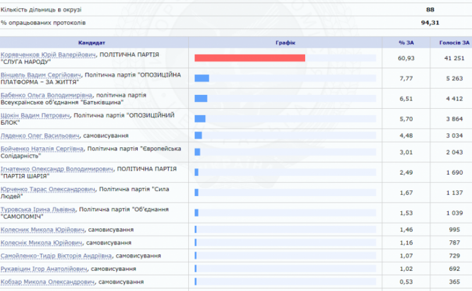Click the blue bar for Щокін
Image resolution: width=472 pixels, height=291 pixels.
click(200, 119)
